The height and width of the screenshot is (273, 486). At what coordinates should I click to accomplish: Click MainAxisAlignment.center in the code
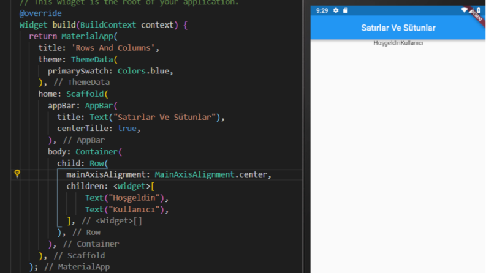pos(211,174)
